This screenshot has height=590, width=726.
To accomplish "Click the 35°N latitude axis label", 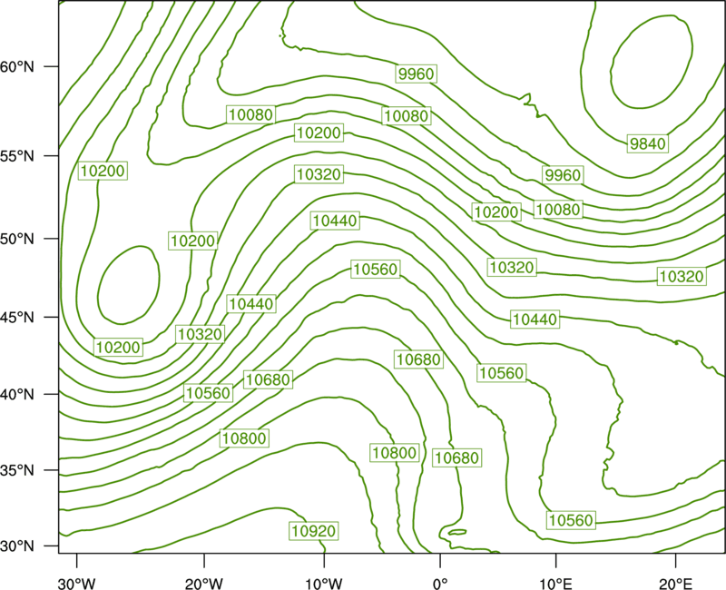I will click(17, 470).
